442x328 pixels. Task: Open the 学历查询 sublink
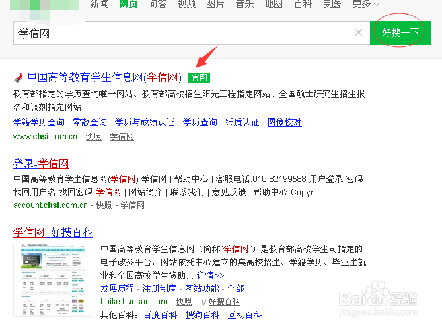pyautogui.click(x=200, y=122)
